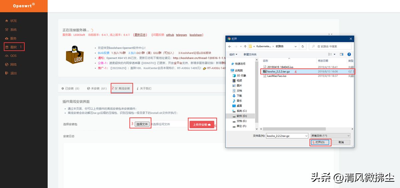Select 图片 pictures in the navigation pane
Viewport: 400px width, 188px height.
tap(237, 86)
